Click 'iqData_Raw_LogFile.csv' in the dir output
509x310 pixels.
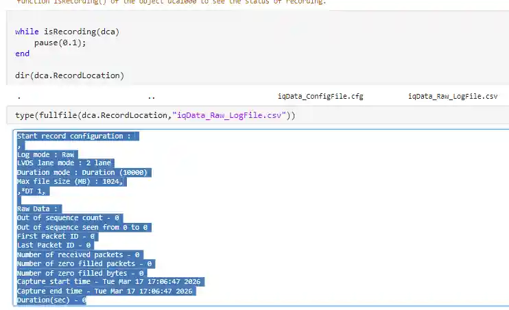coord(453,97)
